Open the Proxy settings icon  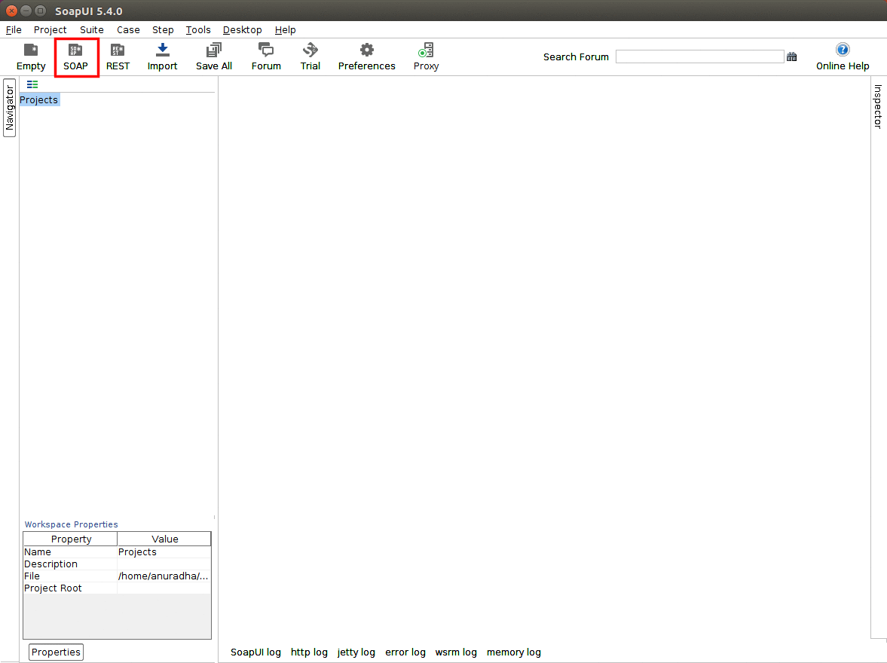pyautogui.click(x=426, y=57)
